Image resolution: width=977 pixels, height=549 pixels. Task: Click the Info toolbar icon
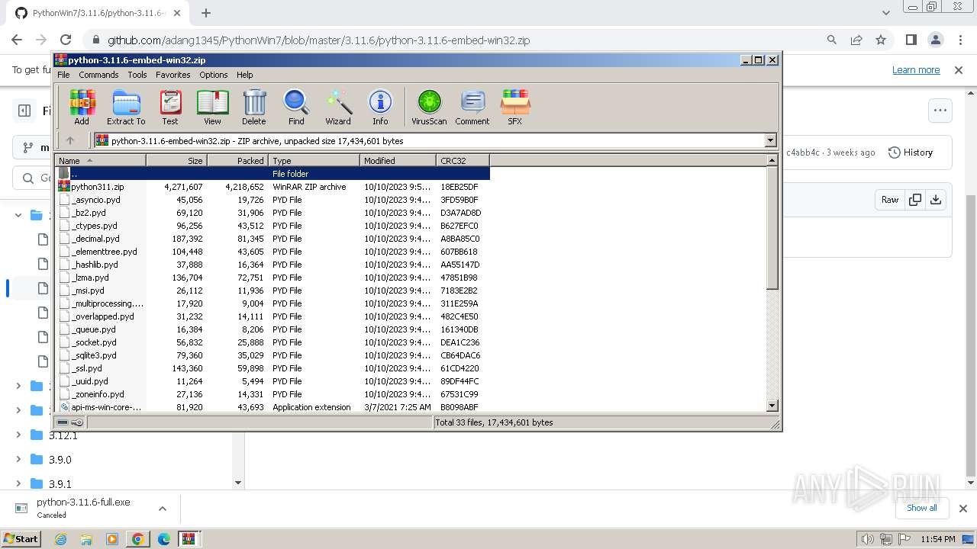click(380, 108)
